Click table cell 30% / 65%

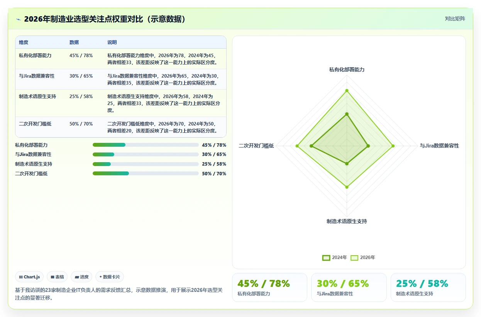81,76
